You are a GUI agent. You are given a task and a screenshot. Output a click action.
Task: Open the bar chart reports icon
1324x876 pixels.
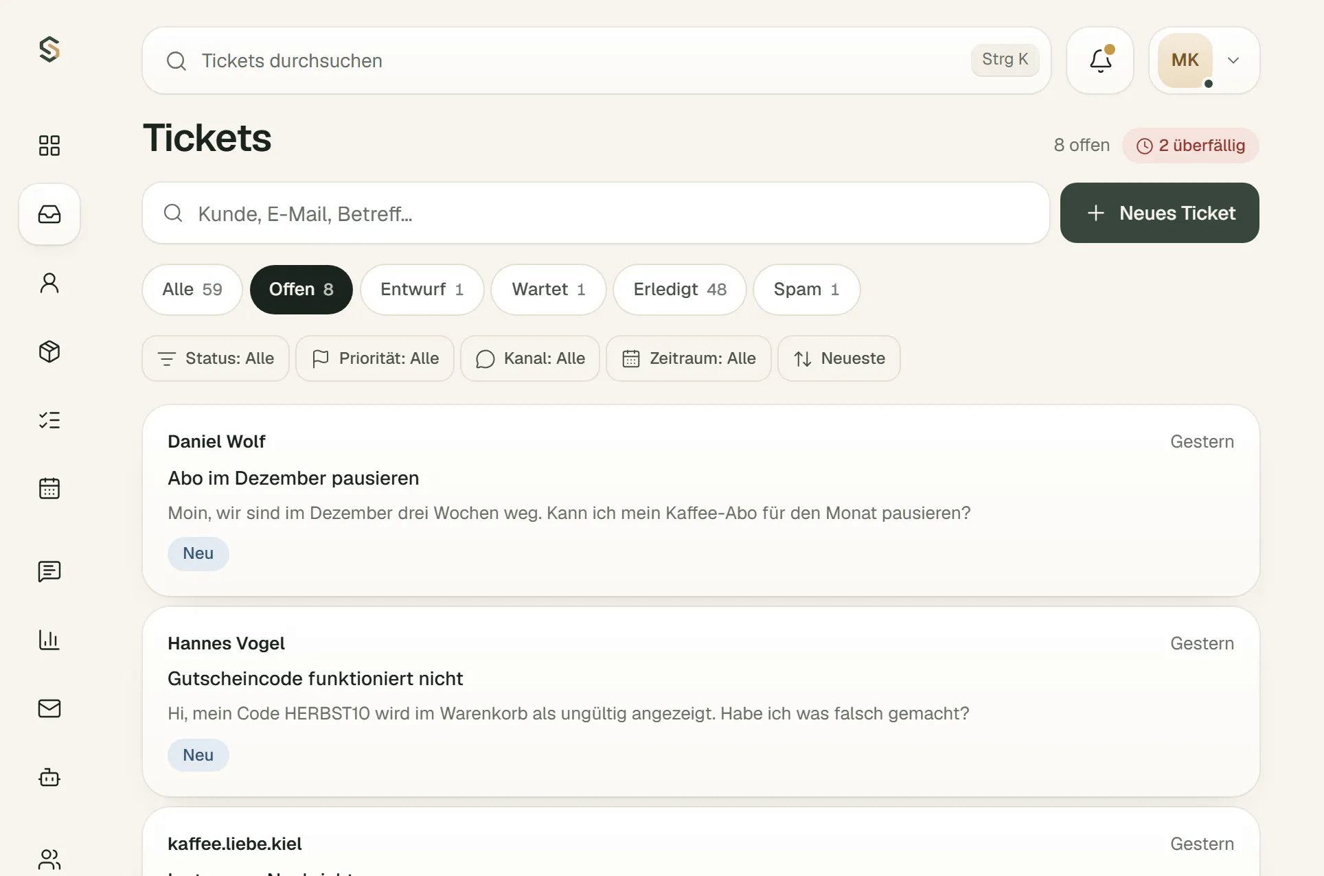tap(49, 640)
